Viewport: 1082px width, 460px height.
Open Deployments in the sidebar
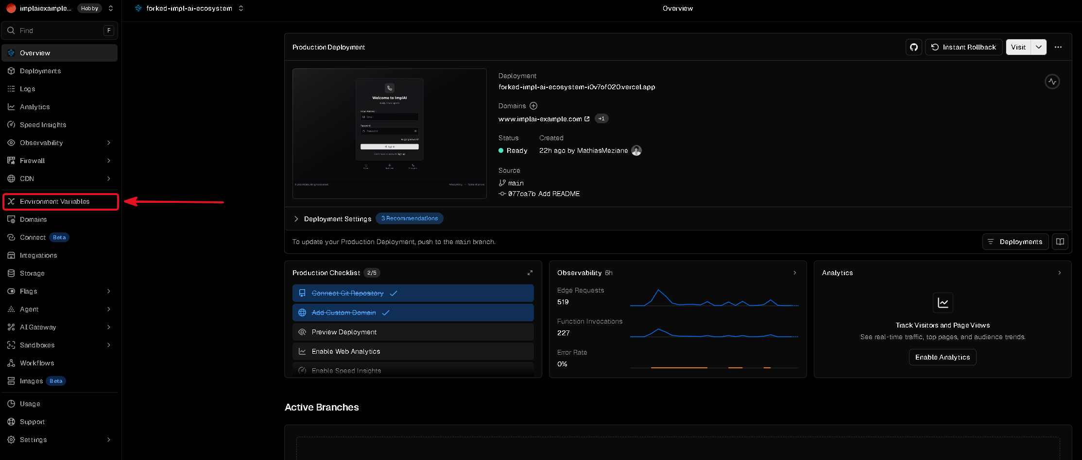coord(60,71)
